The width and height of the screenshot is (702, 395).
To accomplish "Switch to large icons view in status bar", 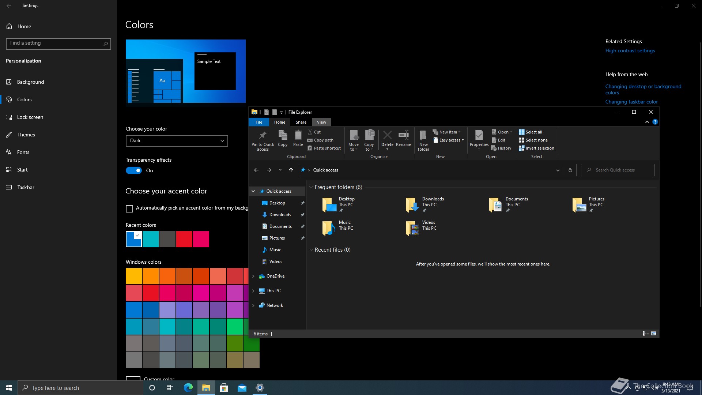I will (x=654, y=334).
